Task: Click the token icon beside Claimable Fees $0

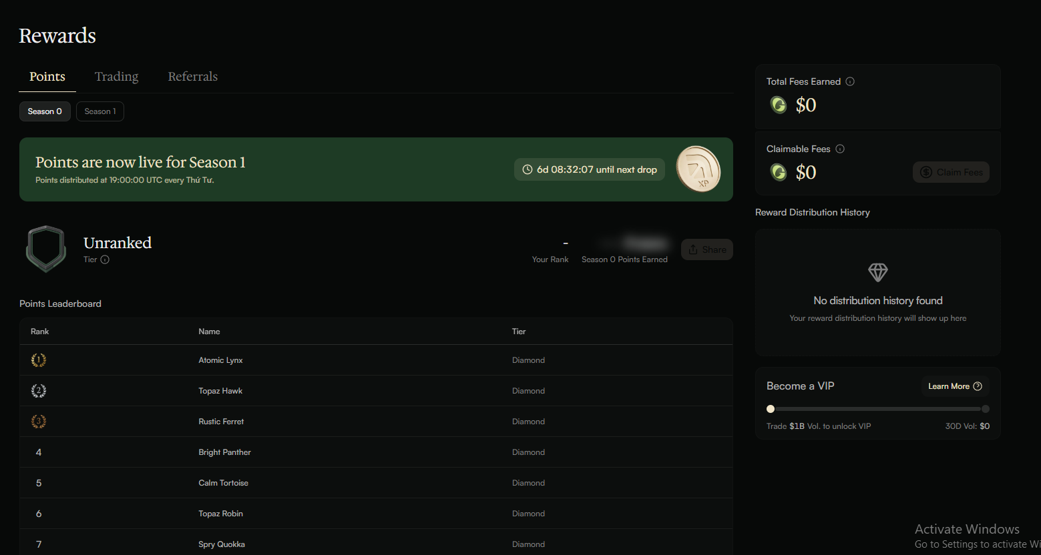Action: (779, 172)
